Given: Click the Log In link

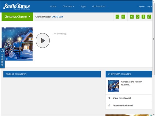Looking at the screenshot, I should 150,6.
